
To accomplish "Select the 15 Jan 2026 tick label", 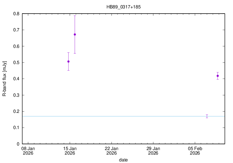I will [x=70, y=151].
